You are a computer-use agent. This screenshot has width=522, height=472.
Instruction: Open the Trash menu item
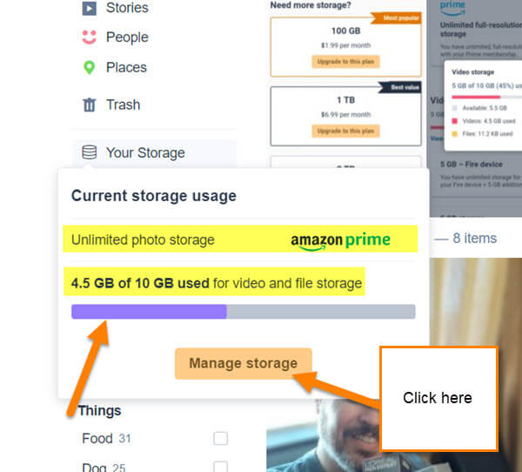coord(123,105)
